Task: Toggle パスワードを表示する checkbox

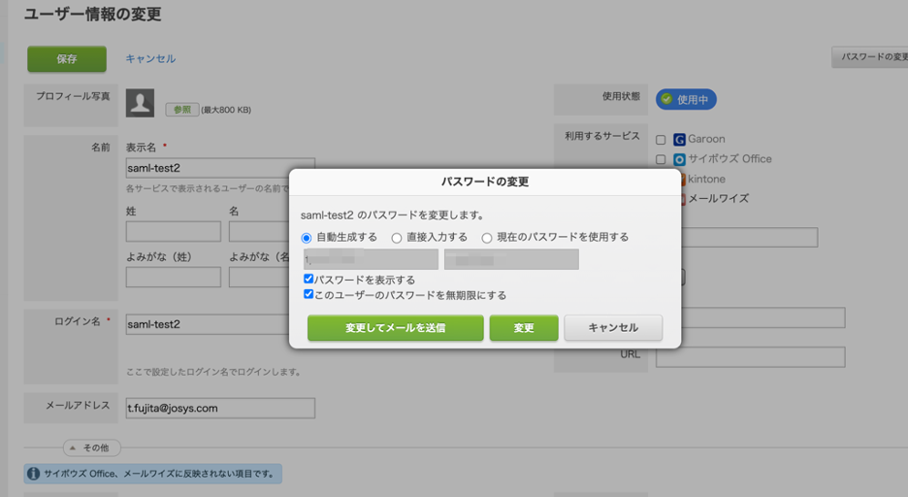Action: click(308, 280)
